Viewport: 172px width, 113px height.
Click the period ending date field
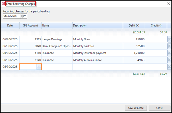coord(11,16)
